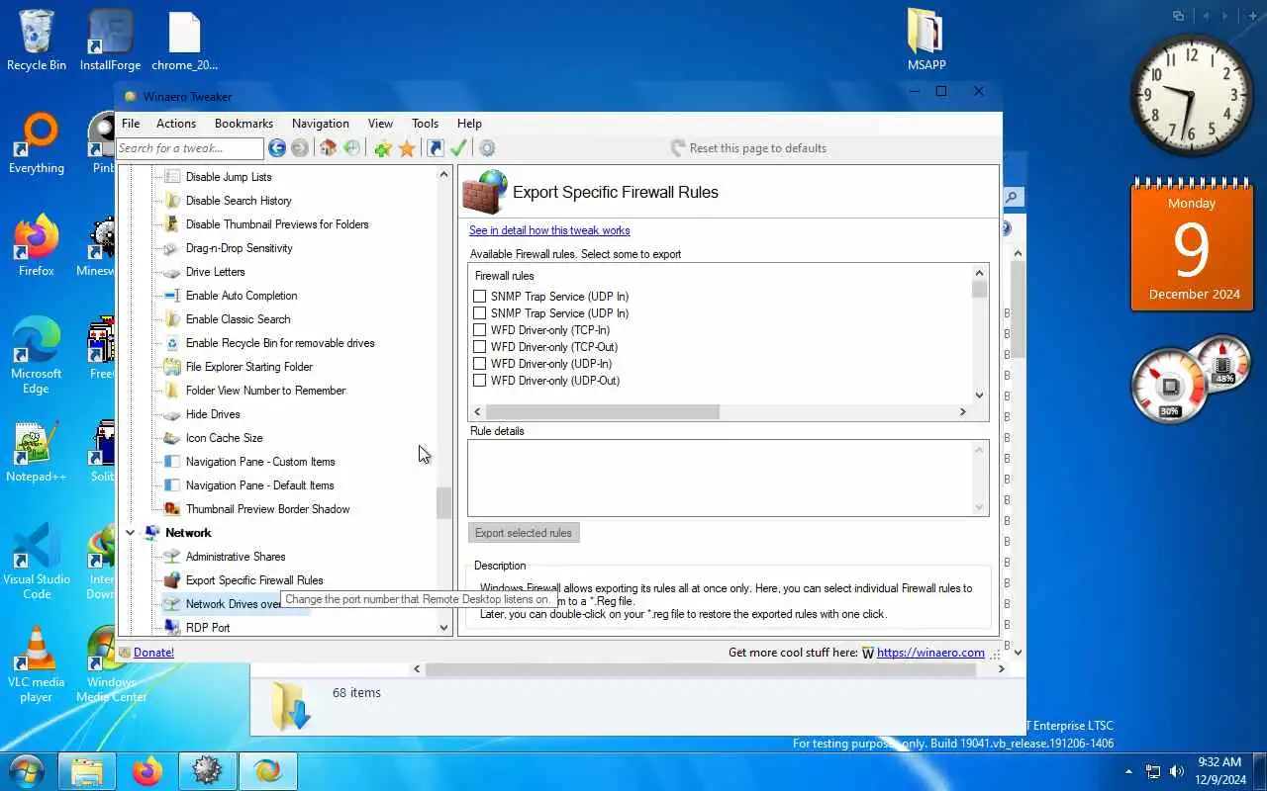Select the Notepad++ desktop icon
This screenshot has height=791, width=1267.
tap(37, 453)
